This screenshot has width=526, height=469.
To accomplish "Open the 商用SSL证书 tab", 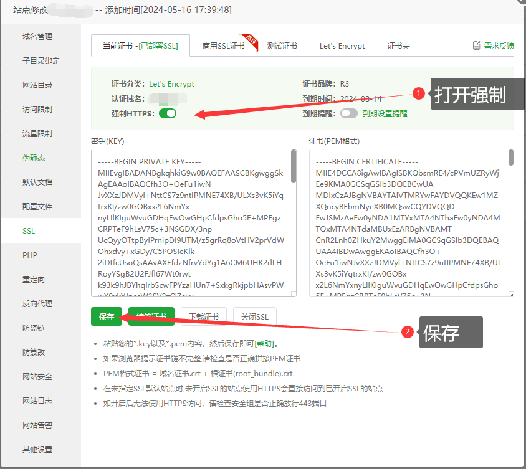I will tap(223, 46).
